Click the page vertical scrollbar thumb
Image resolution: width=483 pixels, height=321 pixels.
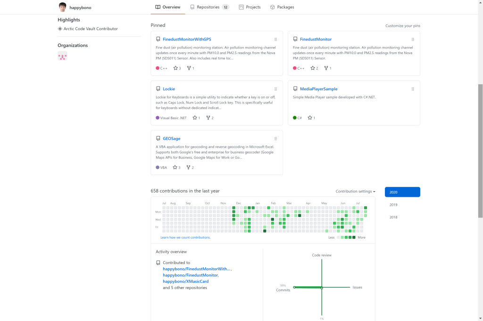(480, 151)
